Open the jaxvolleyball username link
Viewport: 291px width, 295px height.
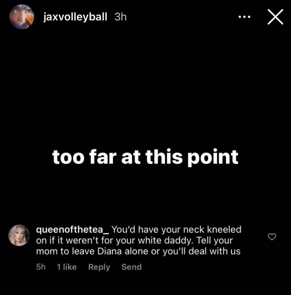point(75,17)
